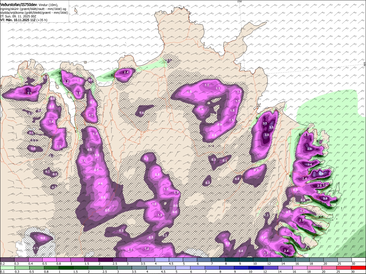Image resolution: width=366 pixels, height=274 pixels.
Task: Click the 1.6 precipitation label on the map
Action: pos(232,111)
